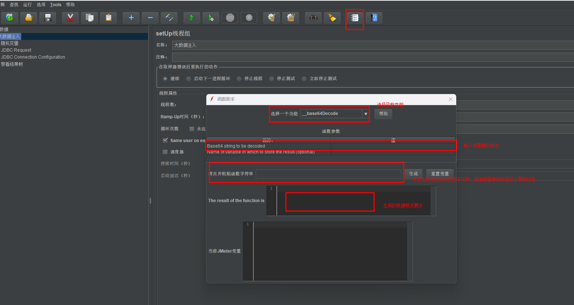Click the function result text area
574x305 pixels.
pos(353,201)
